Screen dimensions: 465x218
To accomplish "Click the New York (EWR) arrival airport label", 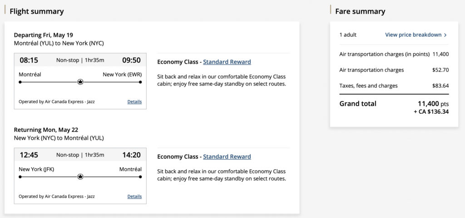I will pyautogui.click(x=122, y=74).
